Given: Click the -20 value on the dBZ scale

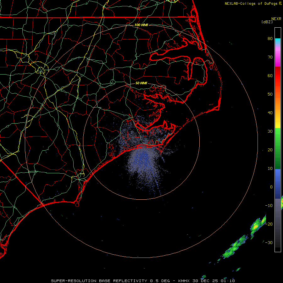Looking at the screenshot, I should tap(269, 224).
